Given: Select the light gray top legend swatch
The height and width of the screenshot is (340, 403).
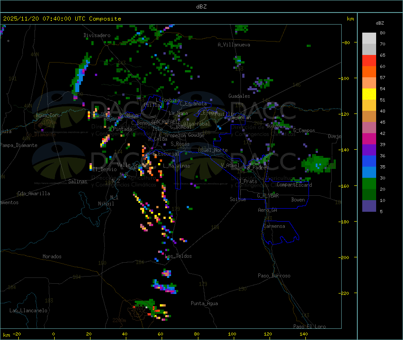Looking at the screenshot, I should [x=369, y=38].
